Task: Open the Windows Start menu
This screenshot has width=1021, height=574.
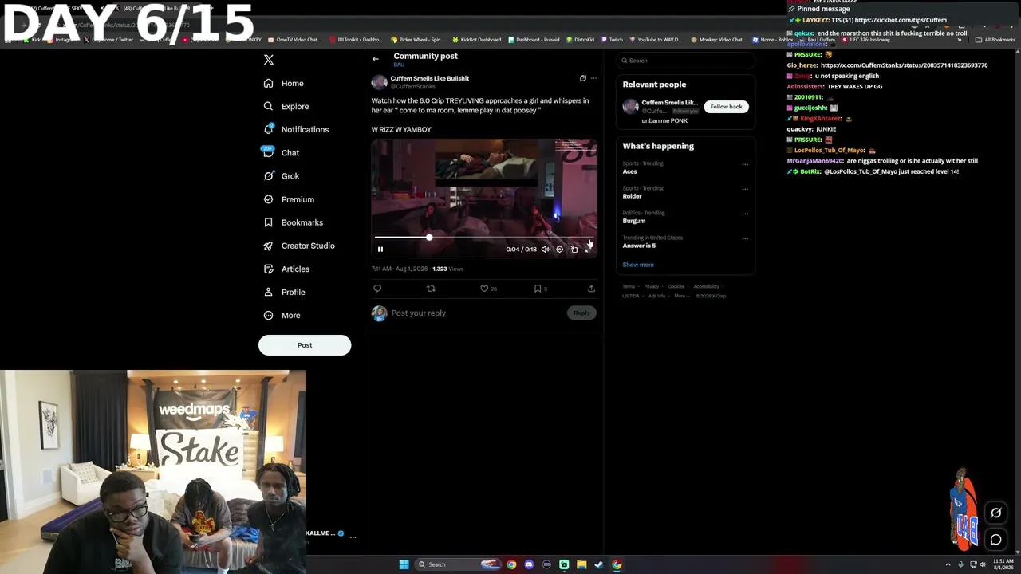Action: click(404, 564)
